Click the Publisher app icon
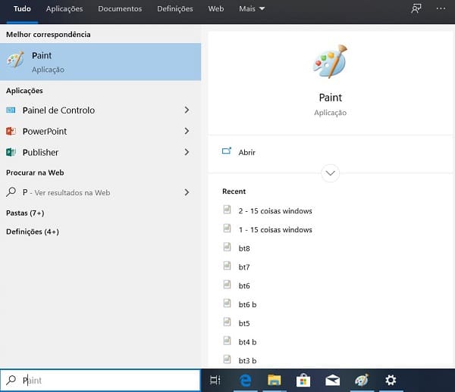 (11, 152)
